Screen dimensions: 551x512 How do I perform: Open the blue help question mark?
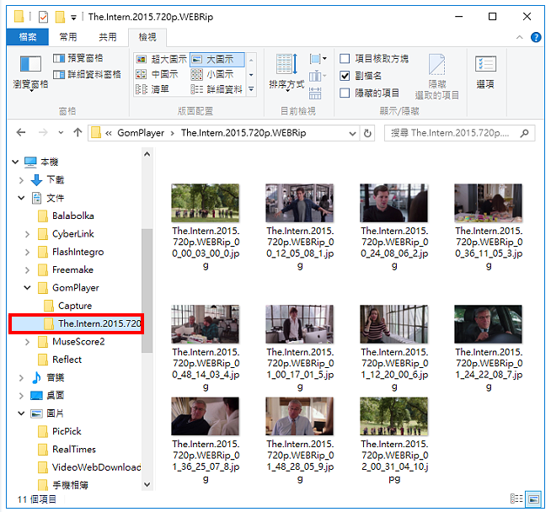coord(536,37)
